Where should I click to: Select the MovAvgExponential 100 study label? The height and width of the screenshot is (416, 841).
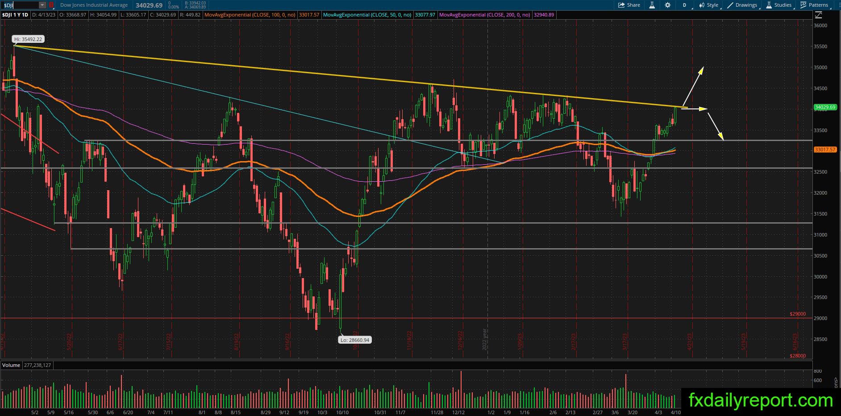(250, 15)
